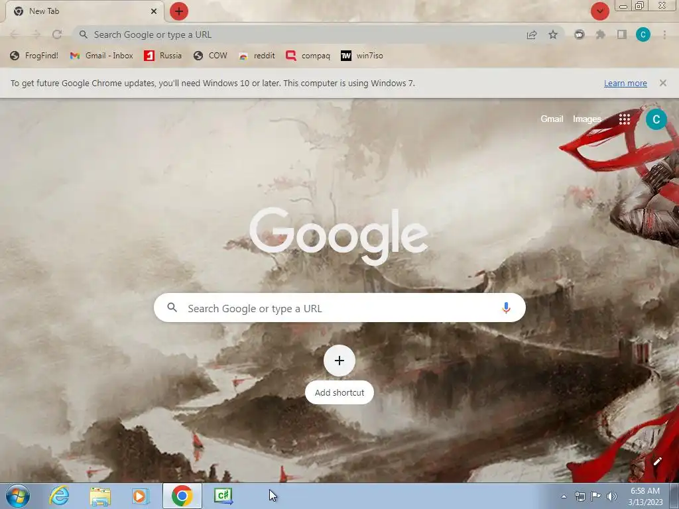Toggle the side panel icon
Screen dimensions: 679x509
(x=622, y=34)
